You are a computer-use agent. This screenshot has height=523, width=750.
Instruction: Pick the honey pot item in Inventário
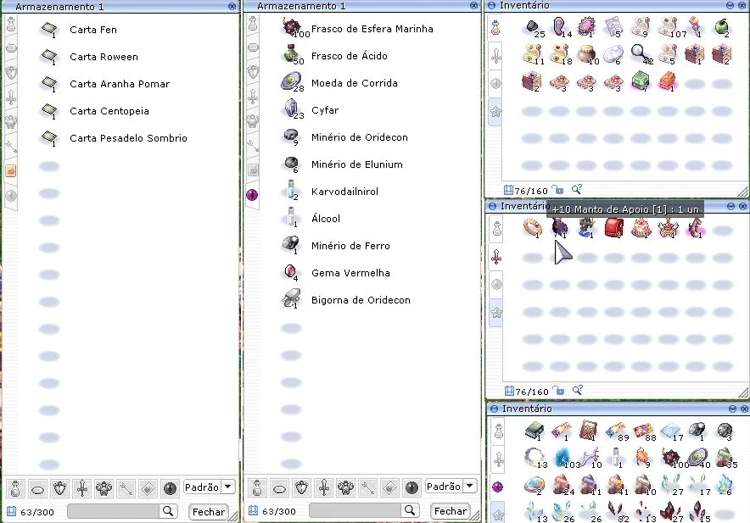tap(586, 54)
